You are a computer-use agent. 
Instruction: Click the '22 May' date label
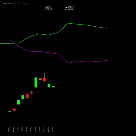click(52, 129)
